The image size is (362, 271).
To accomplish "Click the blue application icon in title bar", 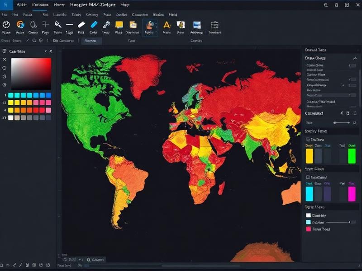I will click(x=6, y=5).
